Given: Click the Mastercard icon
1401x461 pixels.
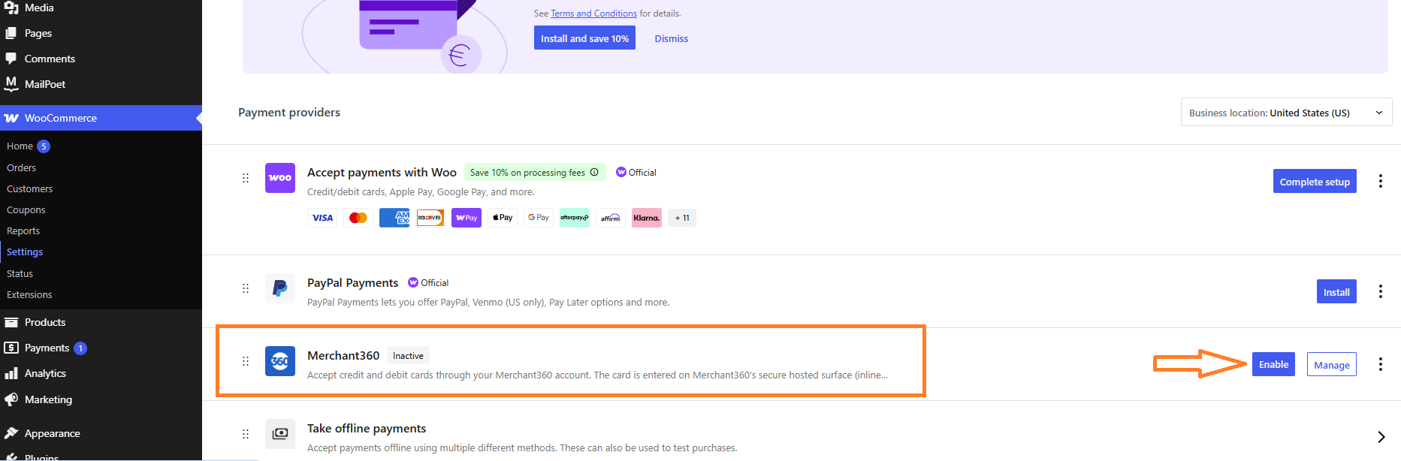Looking at the screenshot, I should [x=358, y=218].
